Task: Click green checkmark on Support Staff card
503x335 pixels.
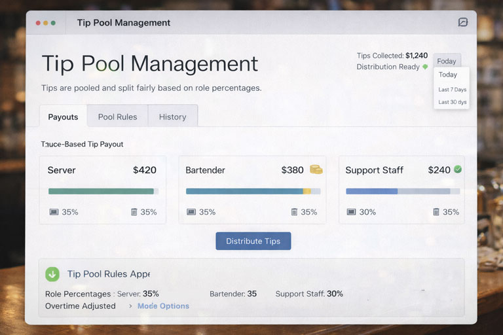Action: (458, 169)
